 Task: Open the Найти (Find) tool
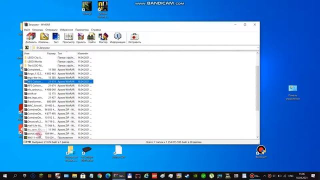[x=91, y=38]
